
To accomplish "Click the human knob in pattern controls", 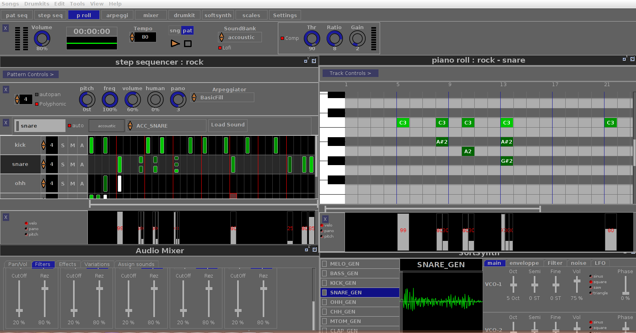I will coord(155,100).
